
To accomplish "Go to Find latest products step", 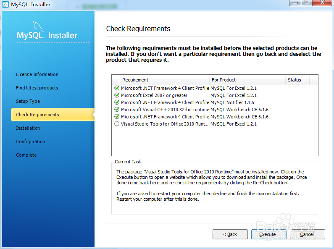I will [37, 88].
